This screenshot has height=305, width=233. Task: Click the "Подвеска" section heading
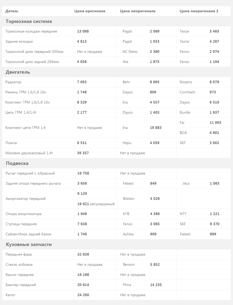pos(17,163)
